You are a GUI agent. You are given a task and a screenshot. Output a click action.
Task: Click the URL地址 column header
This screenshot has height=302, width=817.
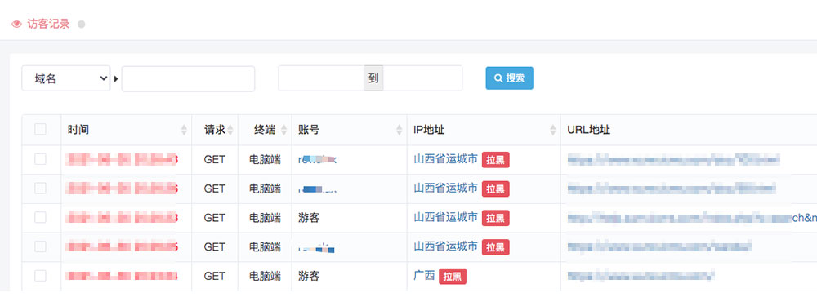589,130
